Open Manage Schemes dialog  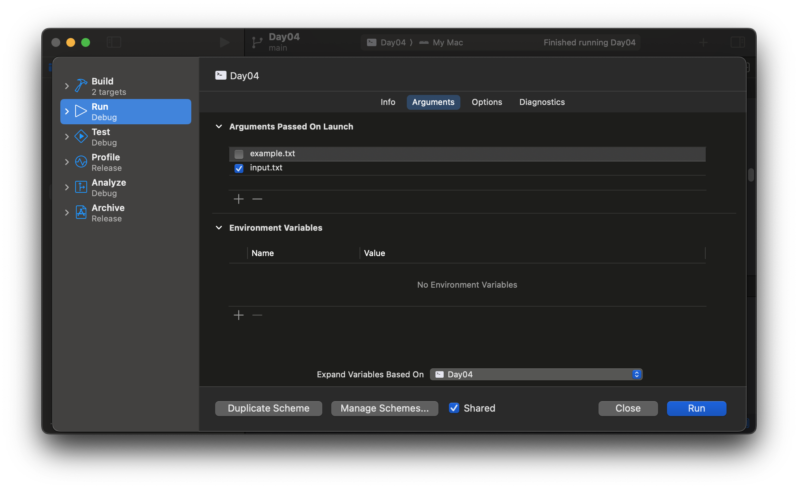pos(384,408)
